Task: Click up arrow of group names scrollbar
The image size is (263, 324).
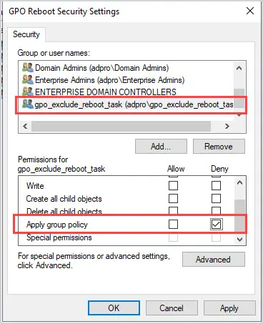Action: tap(239, 68)
